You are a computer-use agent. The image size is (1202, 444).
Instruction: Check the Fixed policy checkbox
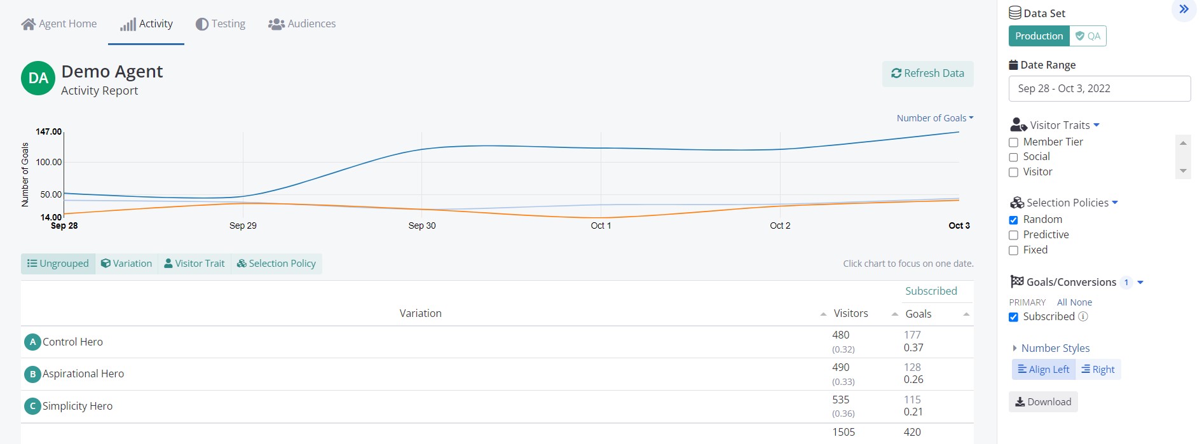pyautogui.click(x=1013, y=250)
